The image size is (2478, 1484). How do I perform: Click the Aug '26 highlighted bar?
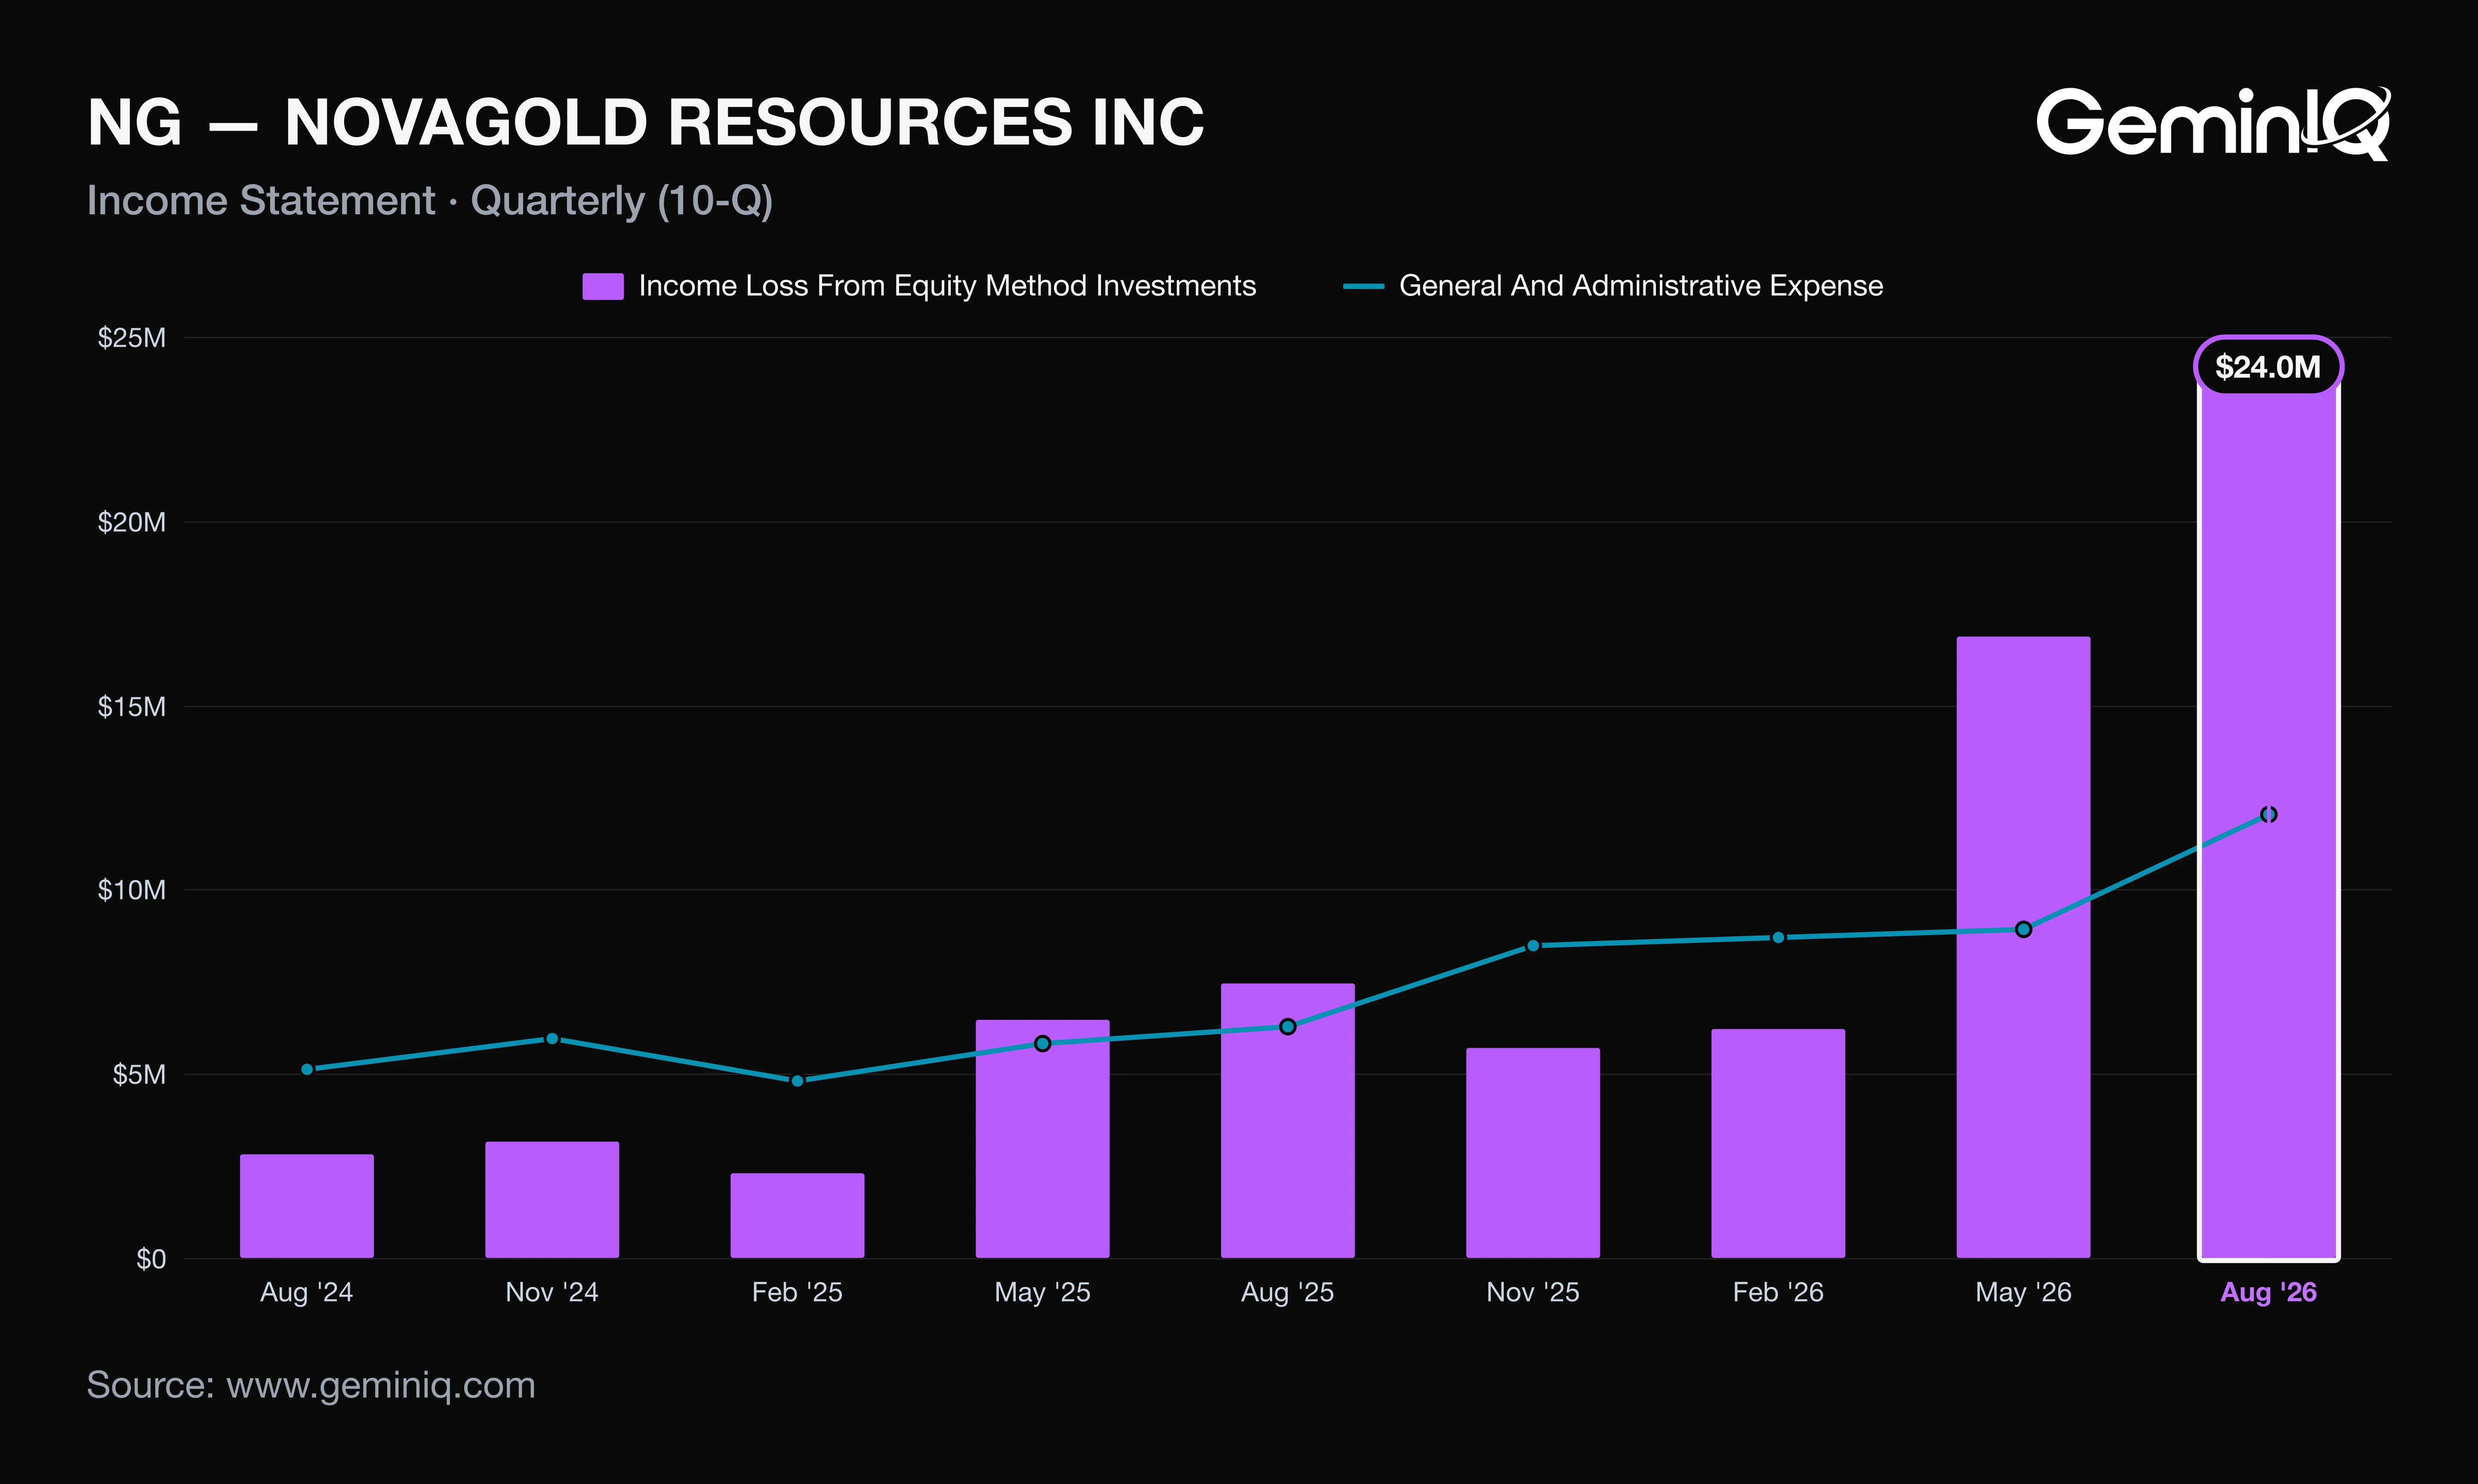point(2268,816)
